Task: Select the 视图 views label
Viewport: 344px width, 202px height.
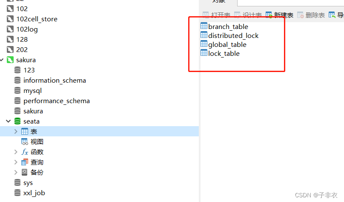Action: click(x=37, y=141)
